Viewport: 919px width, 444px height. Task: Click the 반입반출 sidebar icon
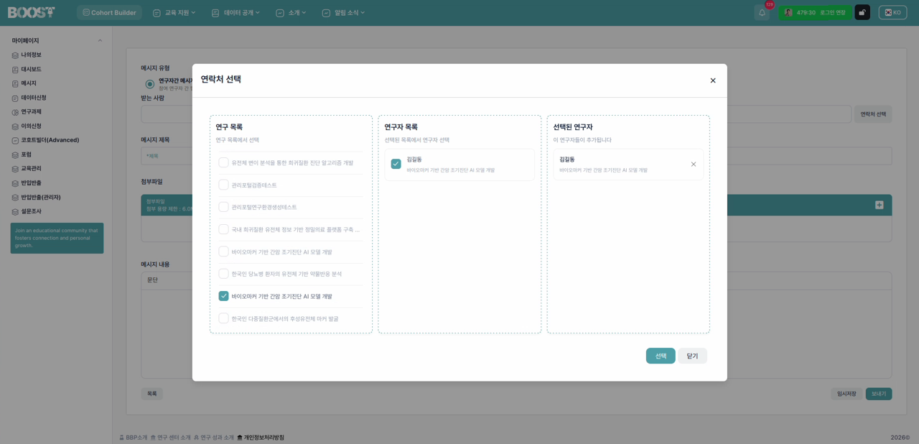15,182
